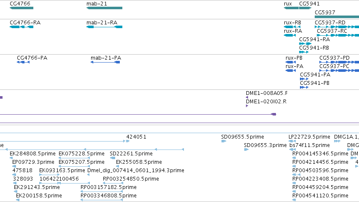
Task: Click the EP09729.3prime EST label
Action: tap(33, 162)
